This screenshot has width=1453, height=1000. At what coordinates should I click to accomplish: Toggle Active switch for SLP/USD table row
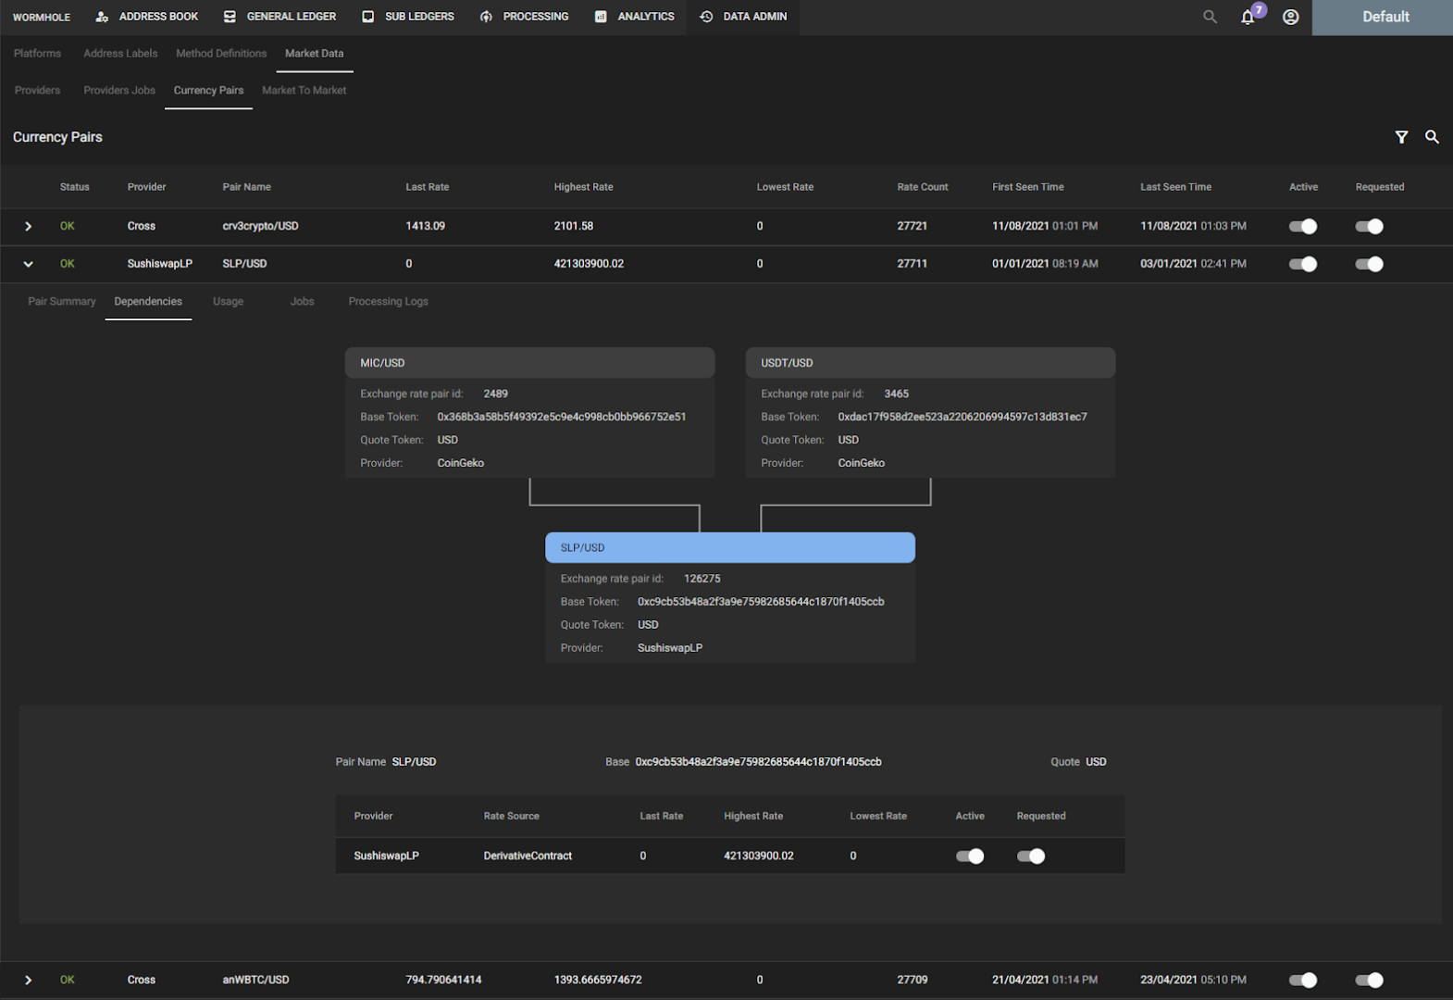click(x=1303, y=264)
